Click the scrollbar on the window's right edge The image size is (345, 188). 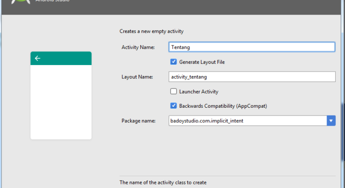342,115
